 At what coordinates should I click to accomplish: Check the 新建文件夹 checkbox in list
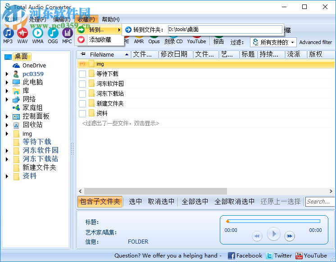(82, 104)
